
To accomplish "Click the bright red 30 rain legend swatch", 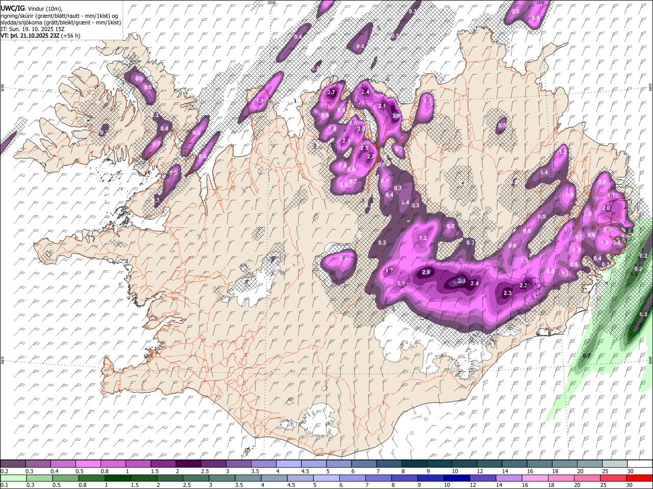I will (x=639, y=478).
